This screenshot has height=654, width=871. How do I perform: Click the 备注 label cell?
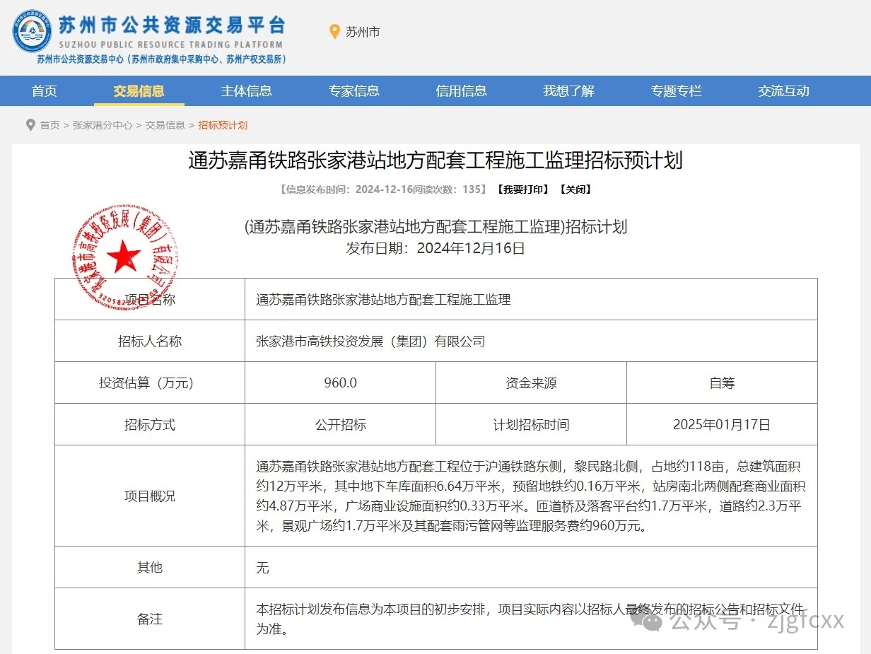150,619
